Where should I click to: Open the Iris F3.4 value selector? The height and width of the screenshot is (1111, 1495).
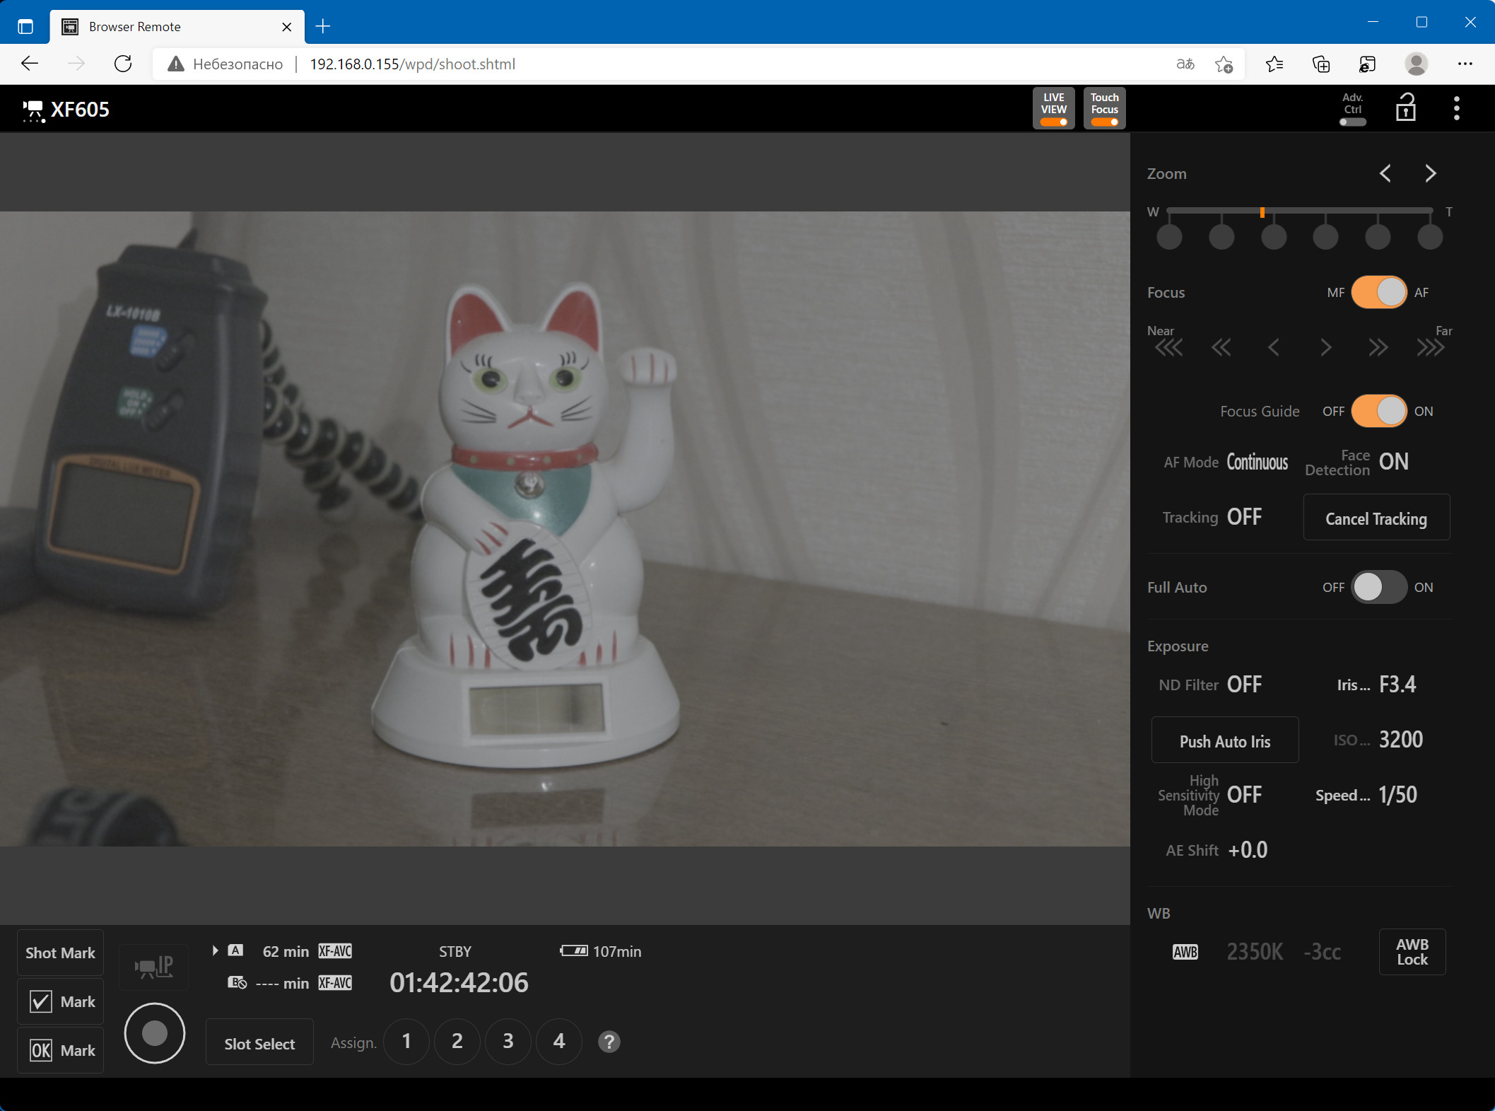pos(1397,685)
